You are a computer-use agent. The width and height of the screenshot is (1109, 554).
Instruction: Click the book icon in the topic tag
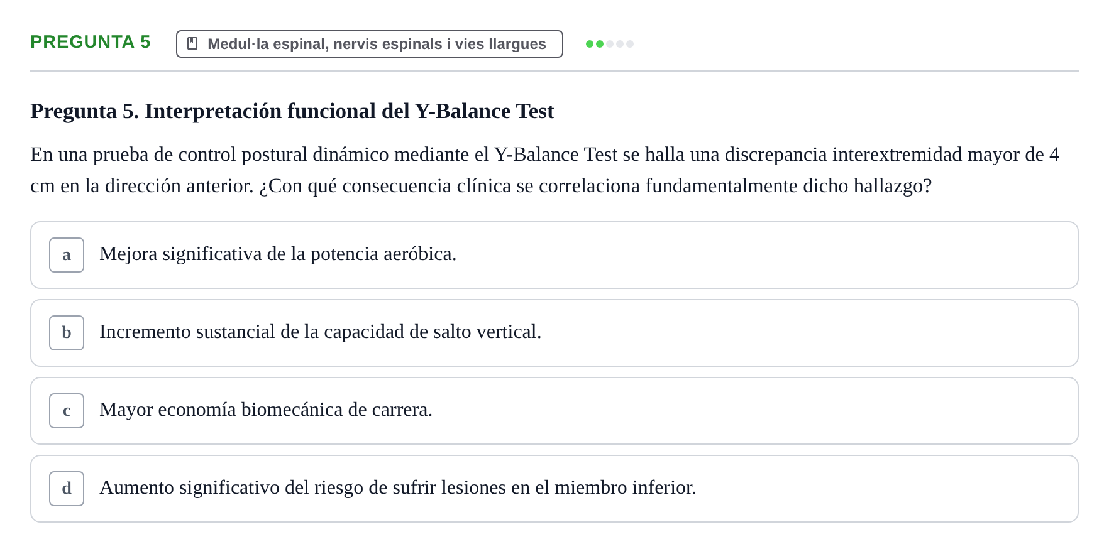click(192, 43)
